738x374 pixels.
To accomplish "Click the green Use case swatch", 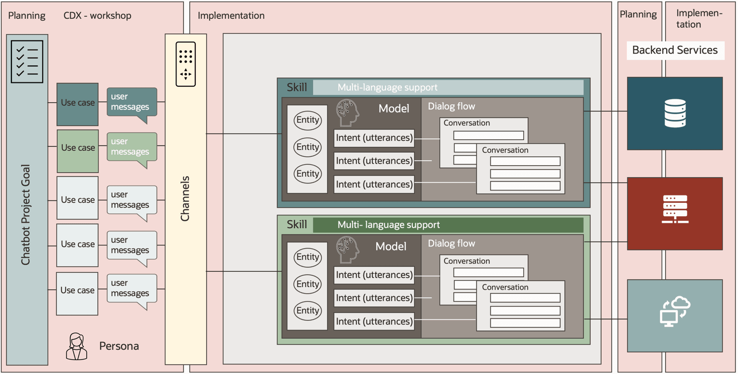I will coord(77,147).
